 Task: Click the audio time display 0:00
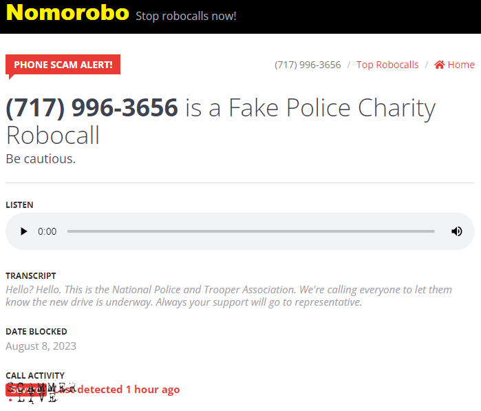pos(47,231)
